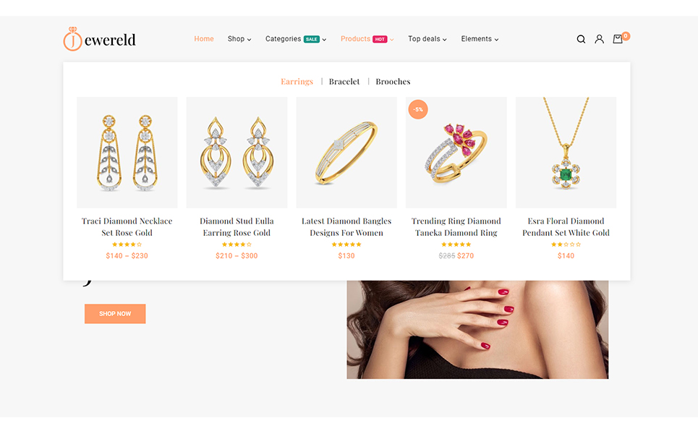
Task: Switch to the Brooches tab
Action: pos(393,82)
